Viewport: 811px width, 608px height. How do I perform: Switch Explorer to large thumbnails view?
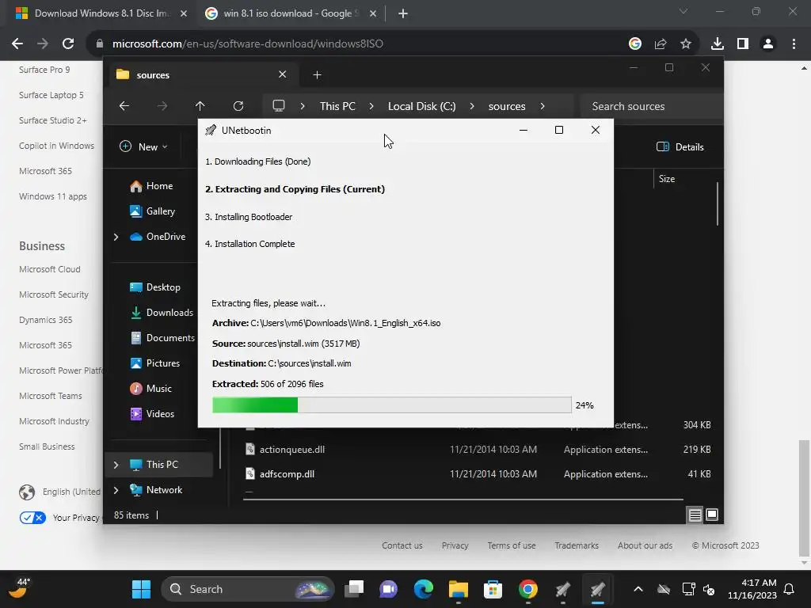coord(712,515)
